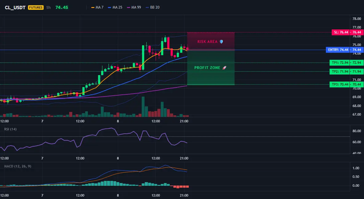
Task: Click the rocket icon in Profit Zone
Action: click(x=224, y=68)
